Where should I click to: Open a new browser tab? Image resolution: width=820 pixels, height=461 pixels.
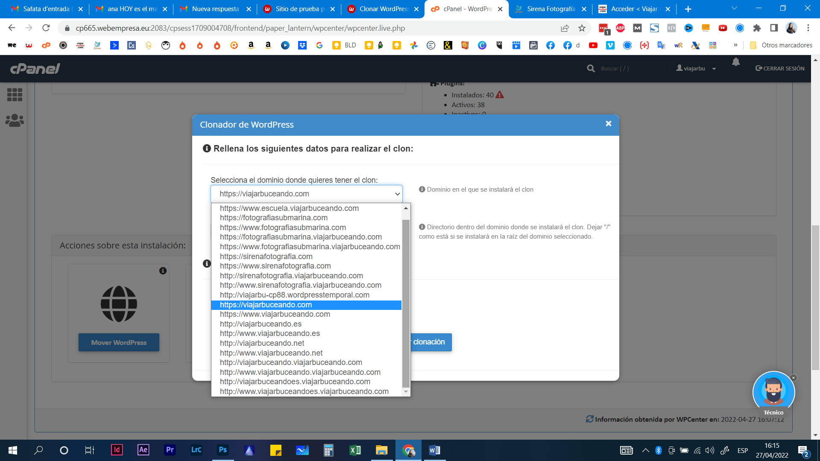pos(688,9)
